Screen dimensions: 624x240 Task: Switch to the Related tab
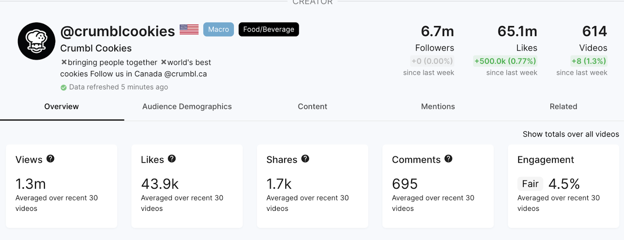[564, 106]
